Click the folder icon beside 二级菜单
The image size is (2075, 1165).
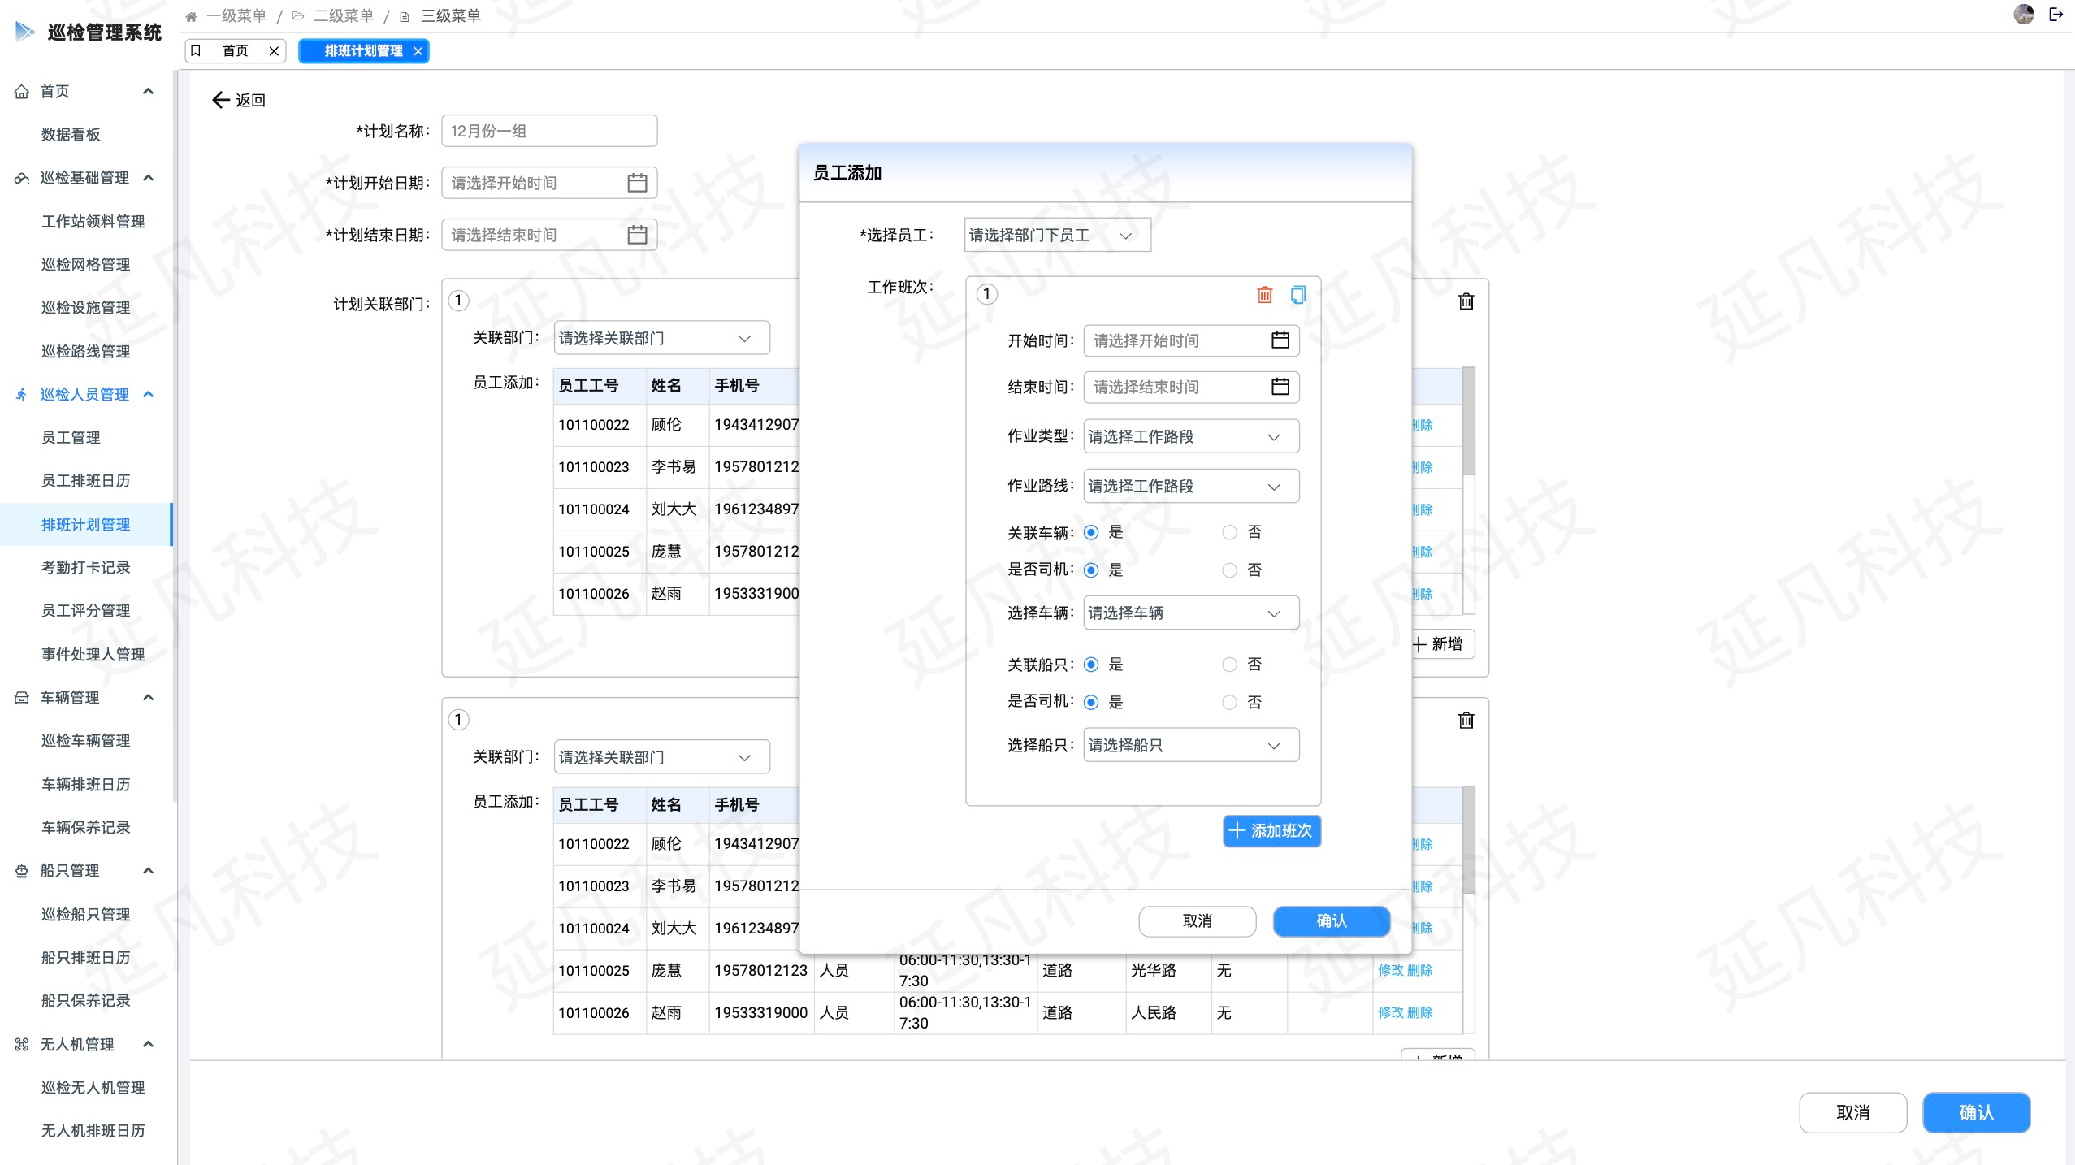(298, 16)
